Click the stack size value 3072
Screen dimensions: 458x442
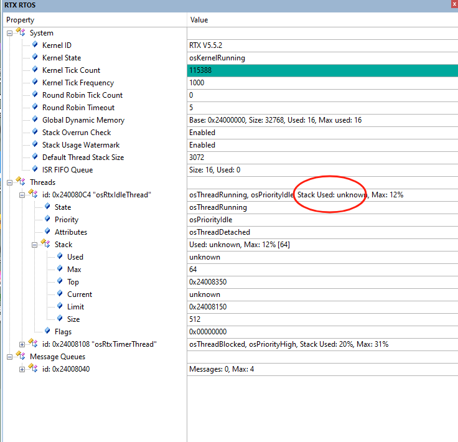(197, 158)
